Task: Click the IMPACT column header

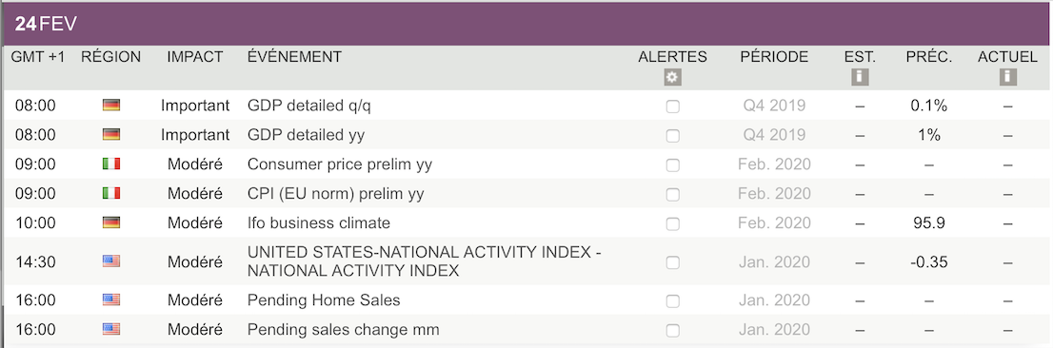Action: [x=195, y=57]
